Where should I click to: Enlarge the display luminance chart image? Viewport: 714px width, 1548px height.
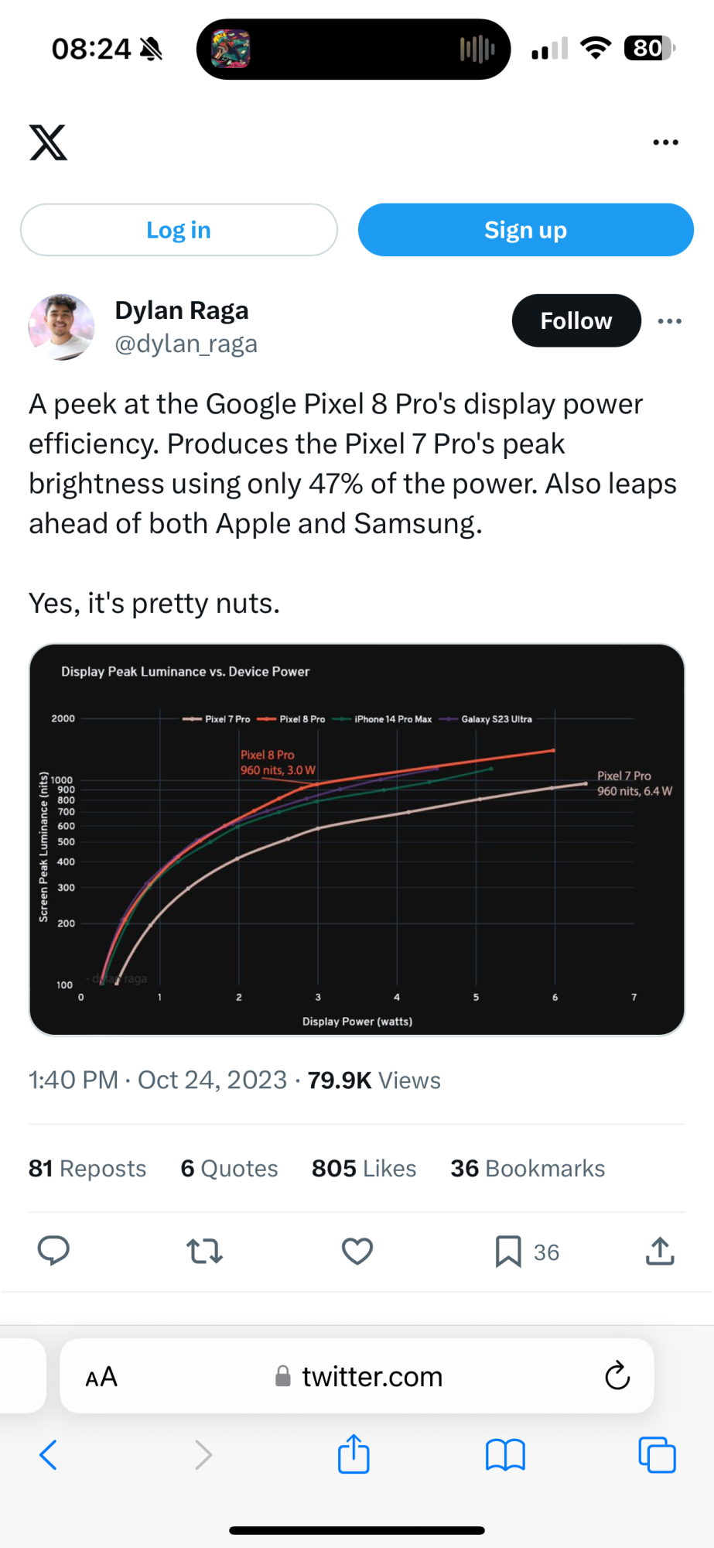[x=357, y=839]
